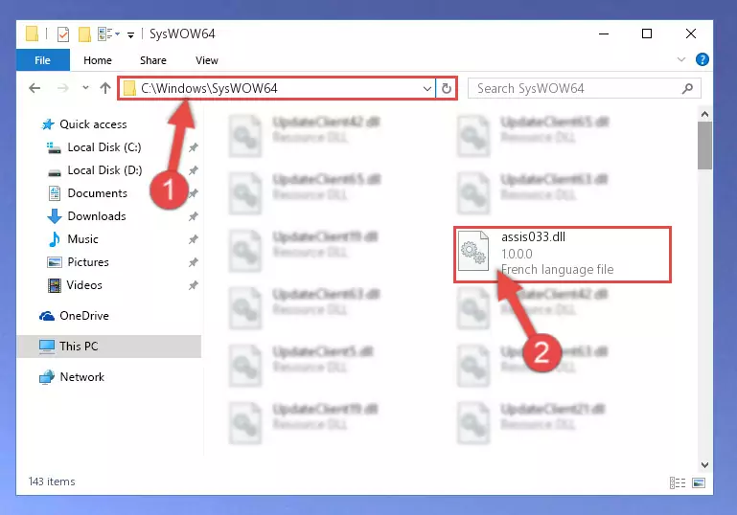Click the pin icon beside Pictures
This screenshot has height=515, width=737.
pyautogui.click(x=194, y=262)
